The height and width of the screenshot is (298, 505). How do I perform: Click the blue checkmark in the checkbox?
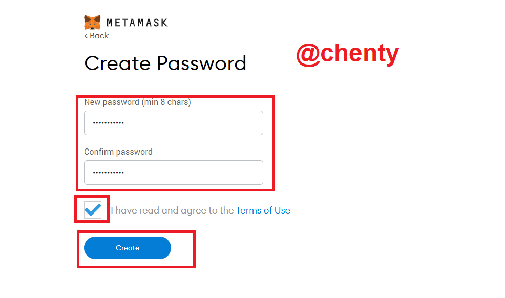coord(93,209)
